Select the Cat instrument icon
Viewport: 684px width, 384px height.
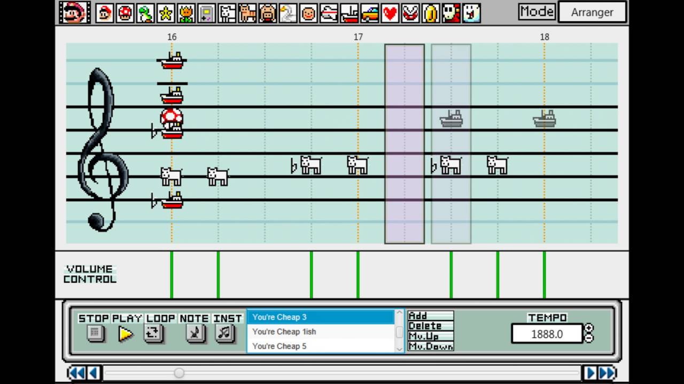click(x=247, y=13)
